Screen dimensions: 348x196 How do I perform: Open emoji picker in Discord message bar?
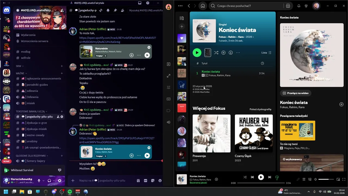pyautogui.click(x=160, y=180)
